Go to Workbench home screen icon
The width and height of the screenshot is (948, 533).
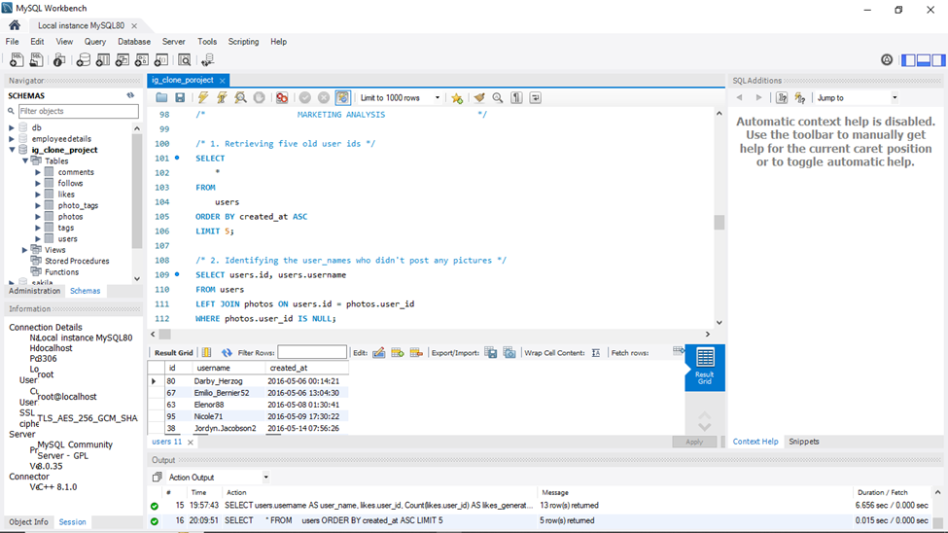pyautogui.click(x=15, y=25)
